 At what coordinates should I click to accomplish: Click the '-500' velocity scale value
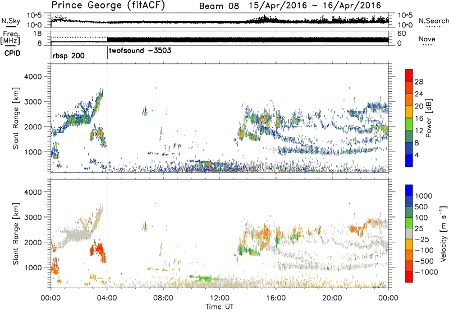(x=424, y=261)
